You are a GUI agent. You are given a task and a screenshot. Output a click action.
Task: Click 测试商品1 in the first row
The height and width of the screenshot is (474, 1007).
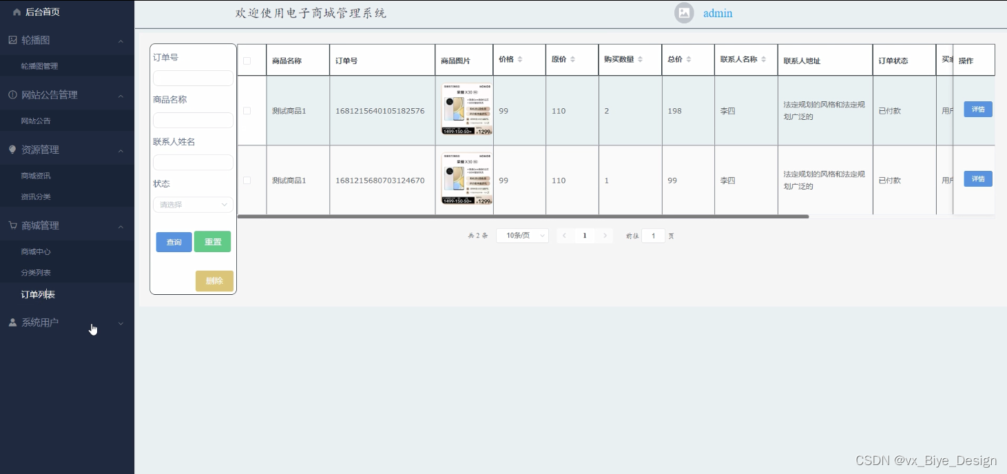[x=289, y=111]
